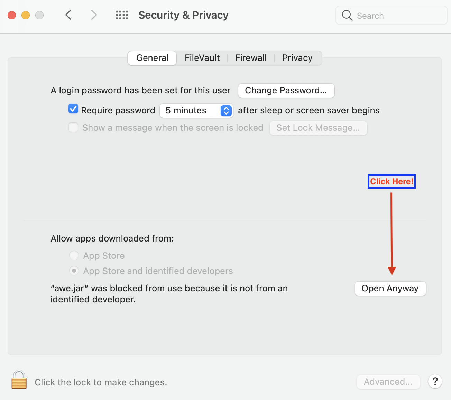Select the App Store radio button
This screenshot has height=400, width=451.
pos(74,255)
